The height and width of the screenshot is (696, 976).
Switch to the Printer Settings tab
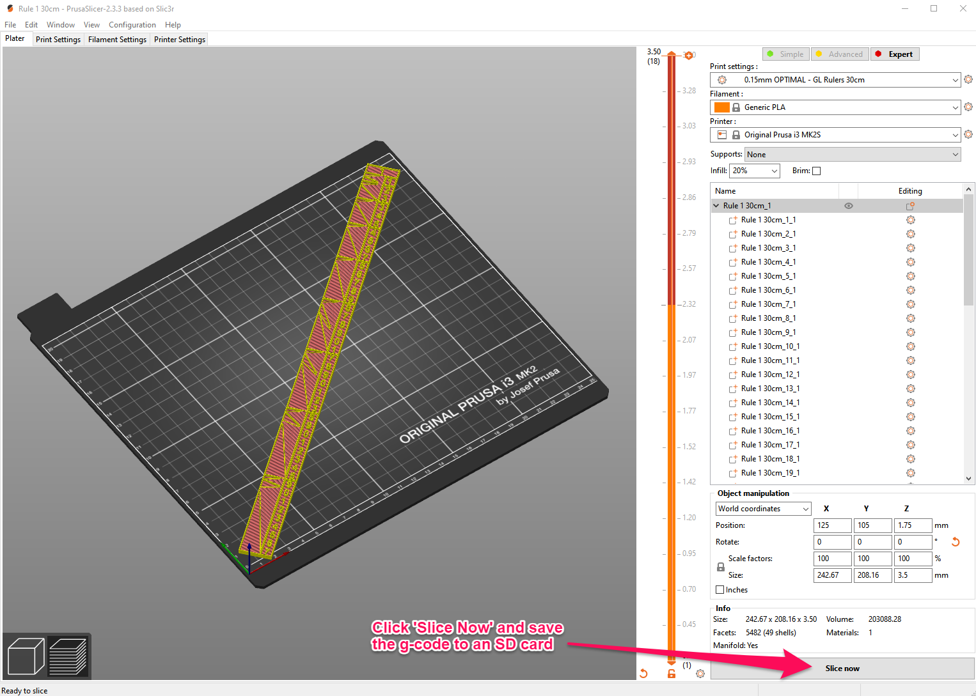click(180, 40)
